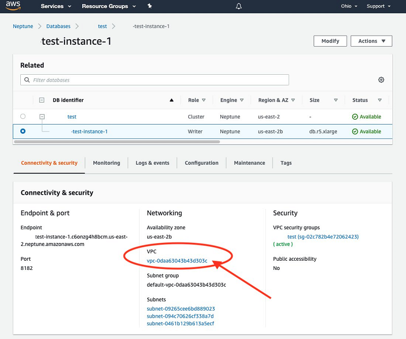Open the test cluster link in table
The height and width of the screenshot is (339, 406).
pyautogui.click(x=72, y=117)
